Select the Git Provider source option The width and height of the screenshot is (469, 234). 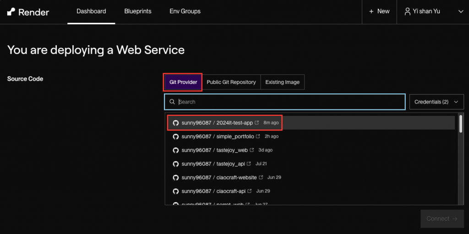pyautogui.click(x=183, y=82)
